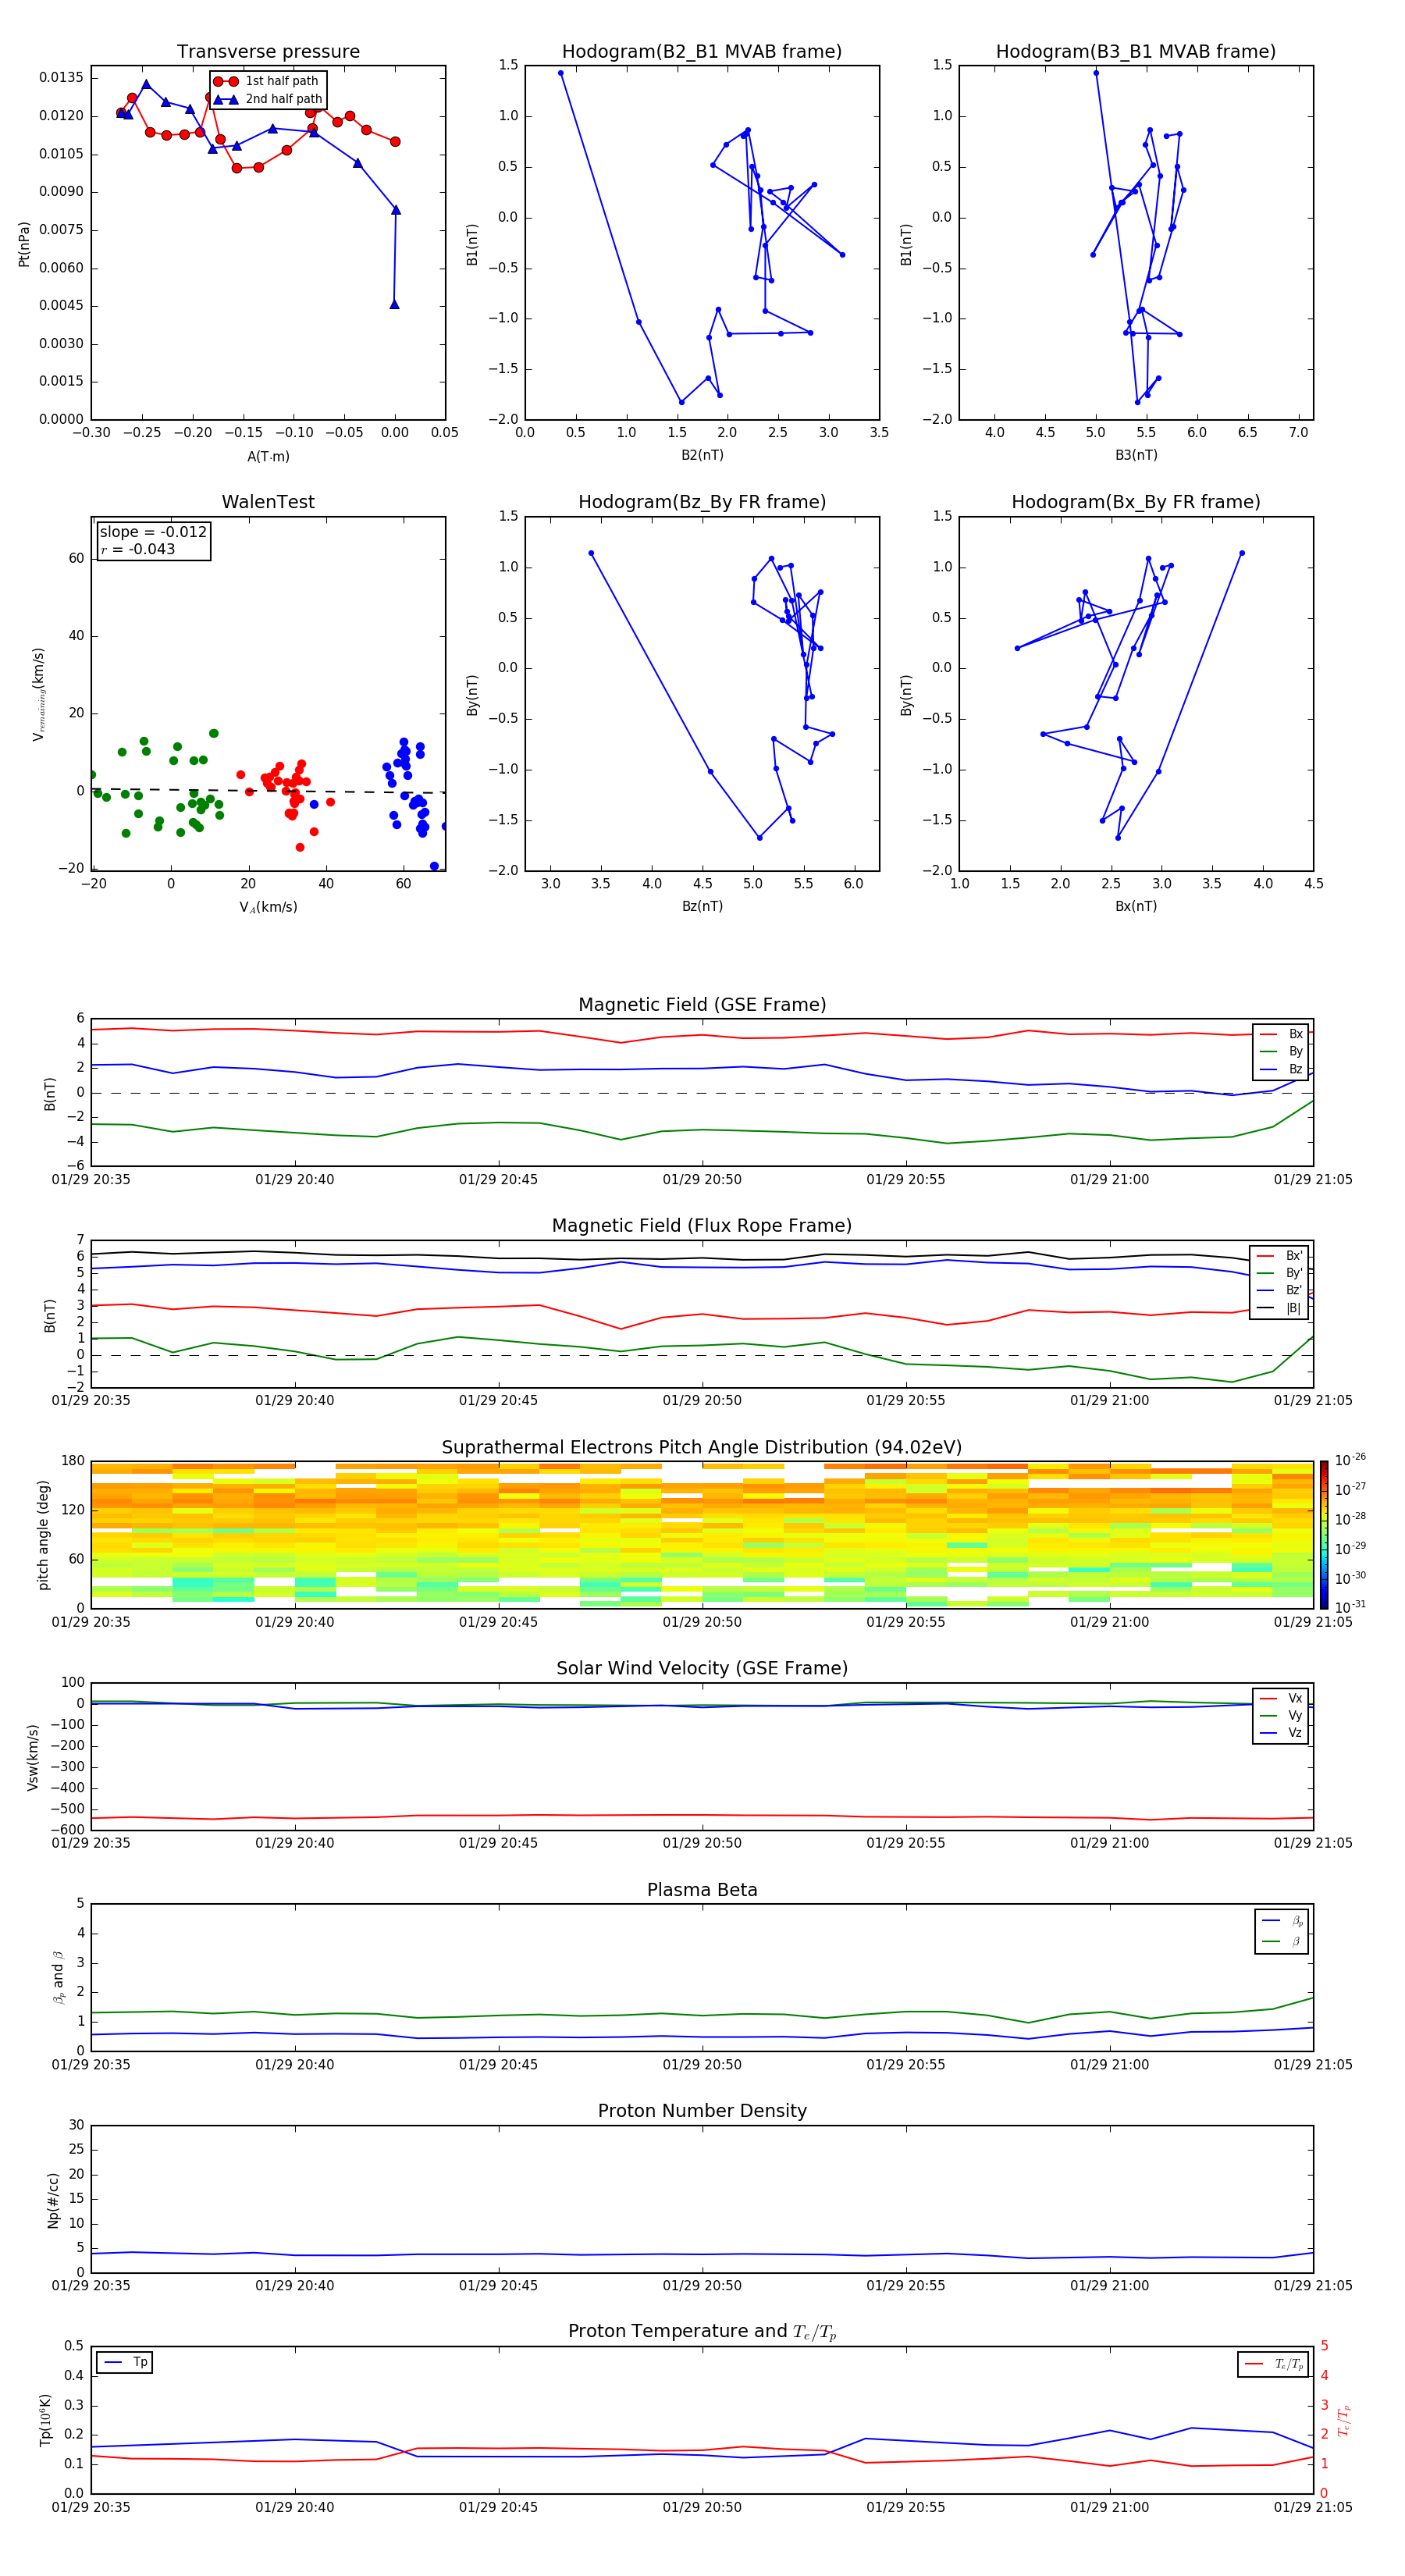Click the 'Plasma Beta' plot title
This screenshot has height=2576, width=1405.
click(702, 1890)
